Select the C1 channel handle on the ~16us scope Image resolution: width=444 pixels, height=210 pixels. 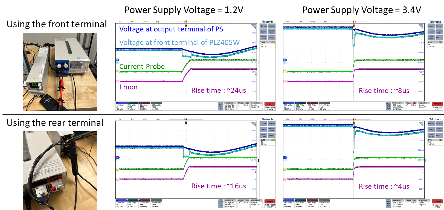tap(117, 157)
